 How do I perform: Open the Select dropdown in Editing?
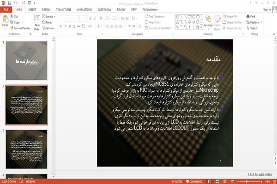click(253, 28)
